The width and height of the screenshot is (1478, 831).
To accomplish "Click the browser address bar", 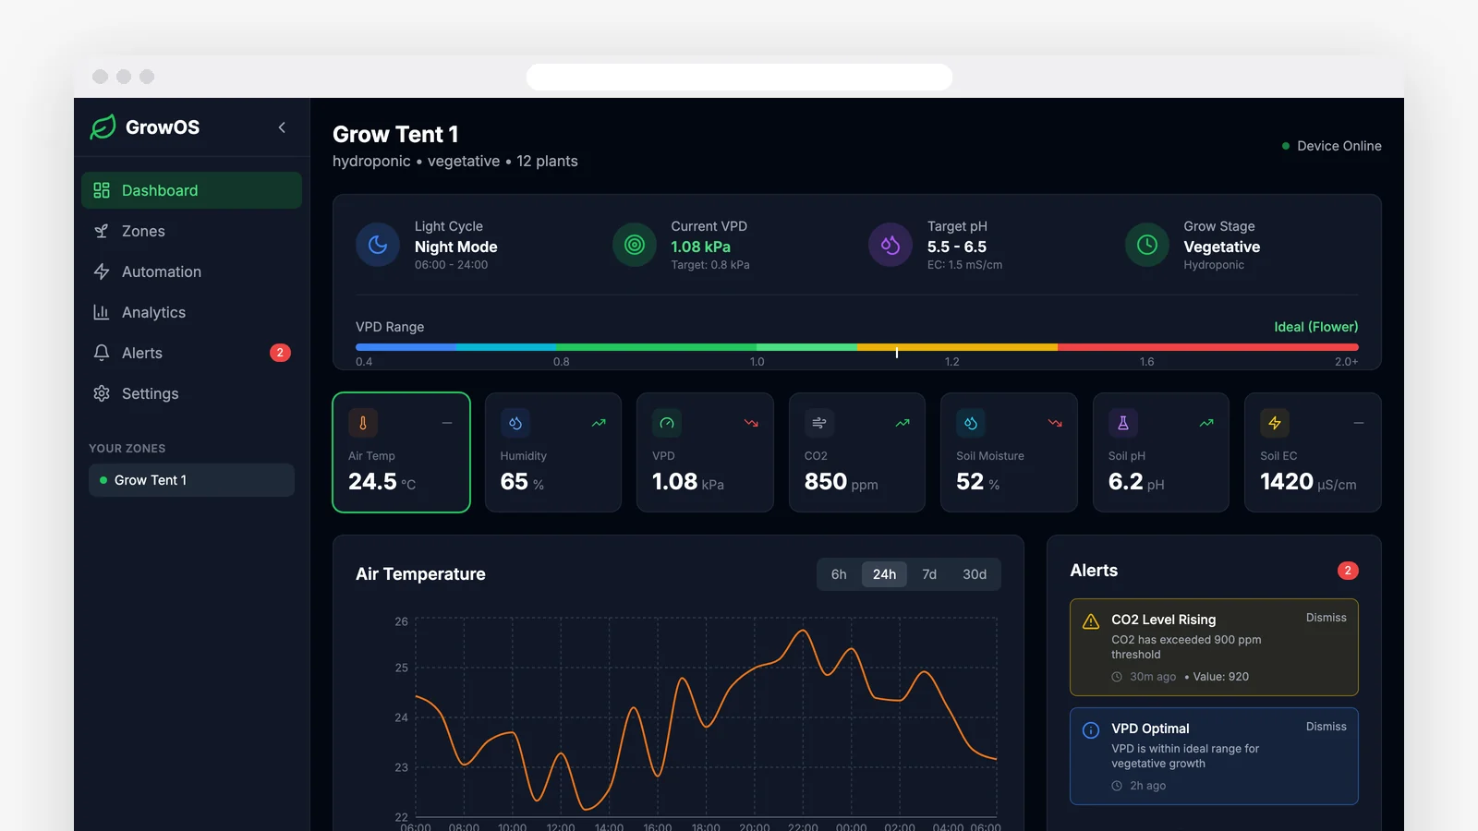I will coord(739,77).
